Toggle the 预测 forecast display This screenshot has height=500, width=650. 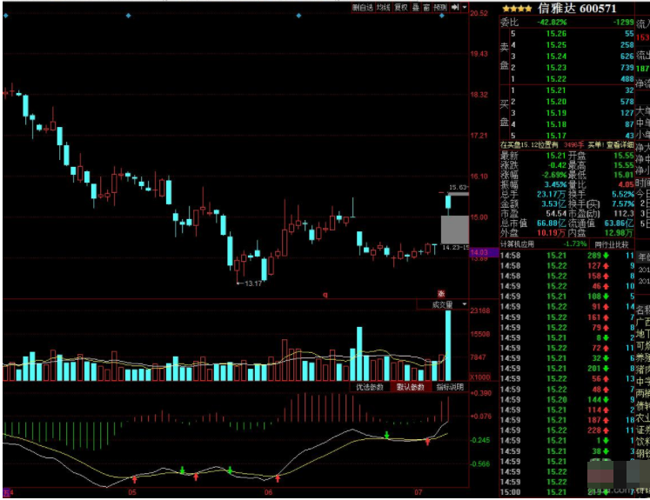pyautogui.click(x=440, y=8)
